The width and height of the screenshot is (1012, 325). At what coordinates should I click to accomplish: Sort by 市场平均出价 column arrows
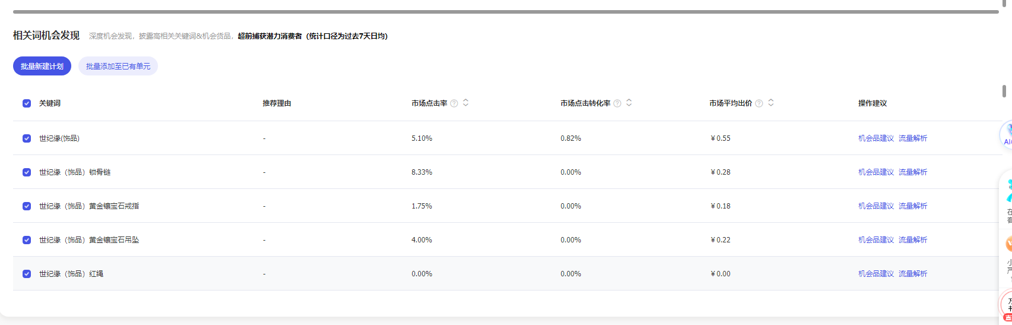[x=771, y=103]
